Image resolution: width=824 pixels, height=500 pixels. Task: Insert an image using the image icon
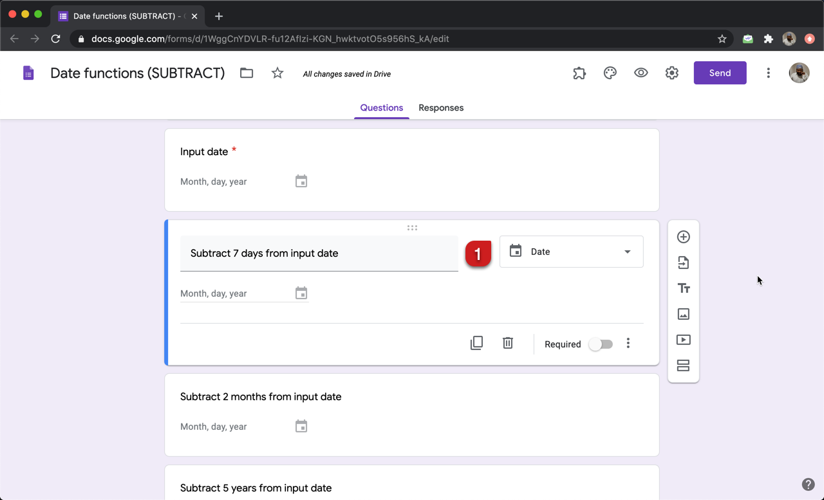[x=683, y=314]
